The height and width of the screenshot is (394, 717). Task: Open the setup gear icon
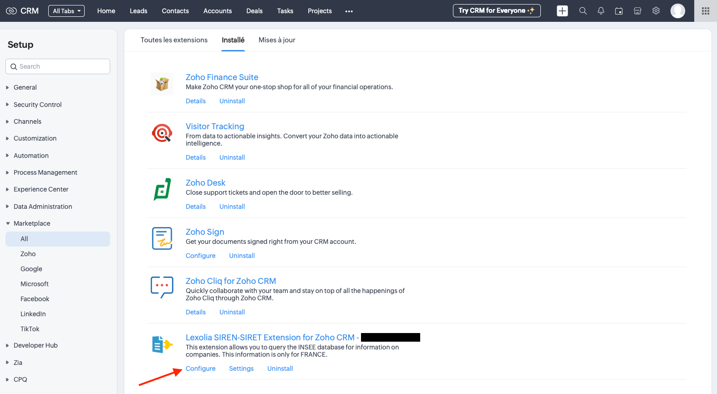tap(656, 11)
